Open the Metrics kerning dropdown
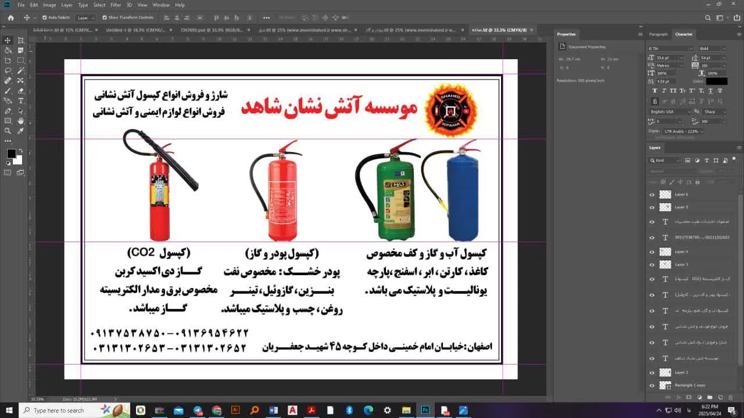 [x=671, y=66]
